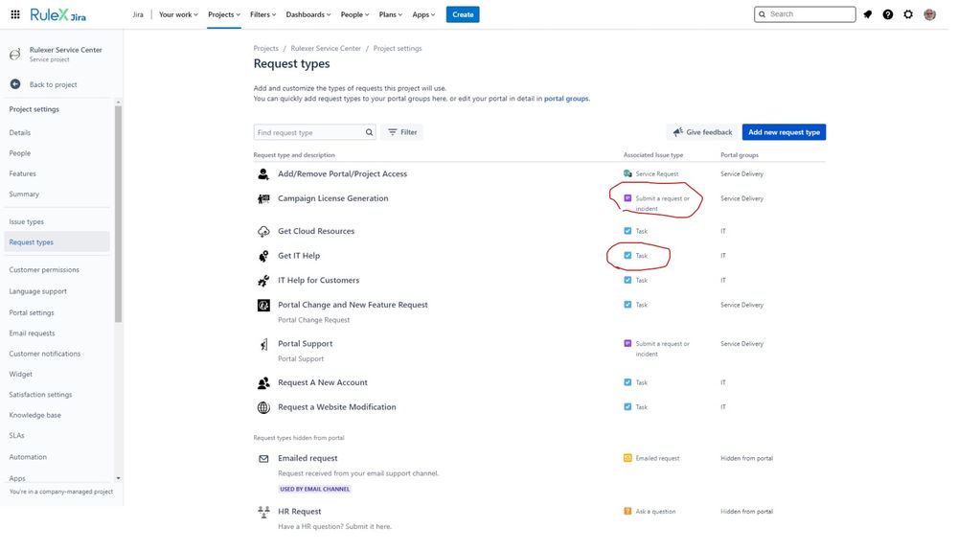Screen dimensions: 957x551
Task: Open Satisfaction settings in the sidebar
Action: click(40, 395)
